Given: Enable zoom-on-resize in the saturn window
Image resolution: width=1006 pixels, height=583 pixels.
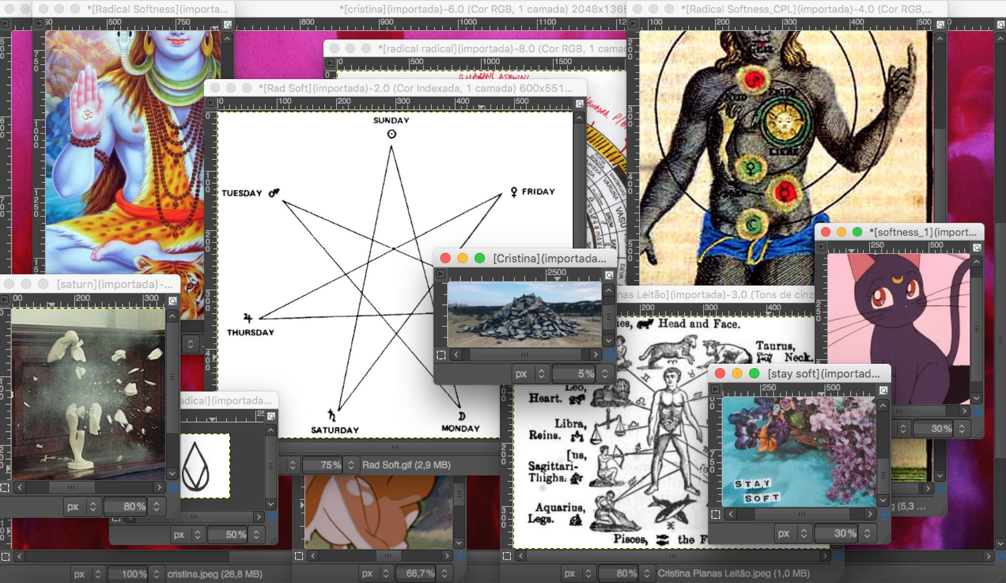Looking at the screenshot, I should pos(173,301).
